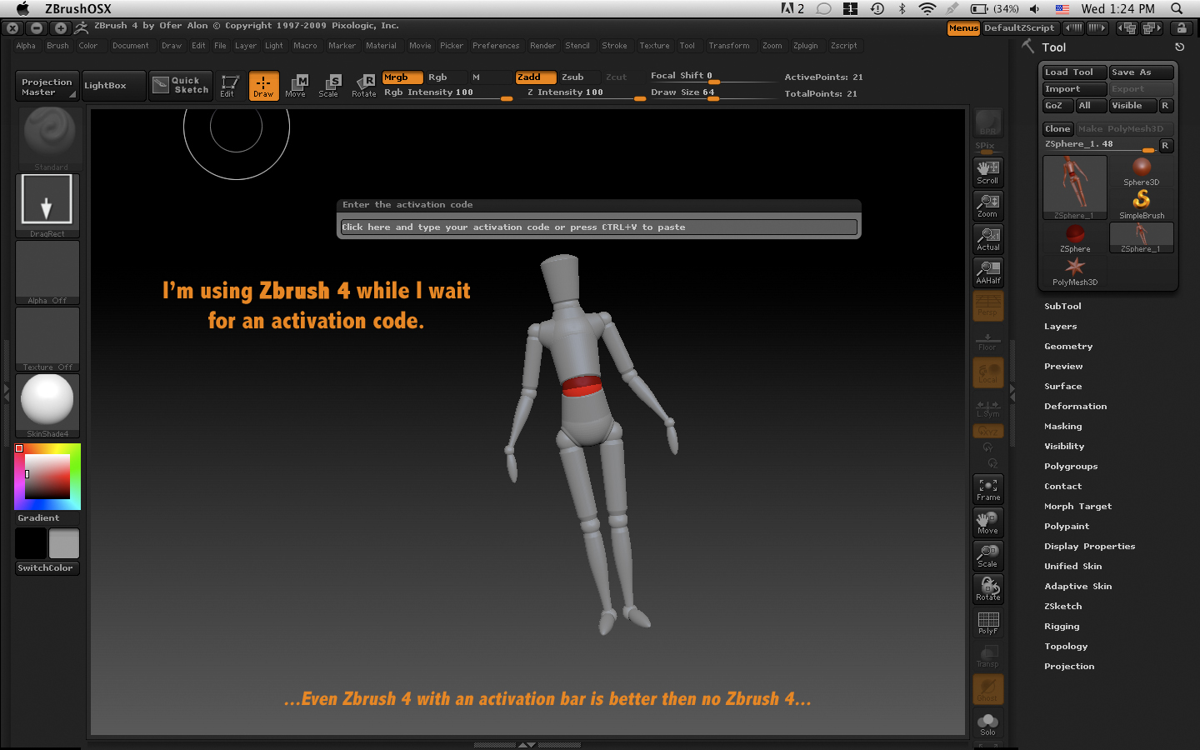1200x750 pixels.
Task: Toggle Persp perspective view
Action: (x=988, y=306)
